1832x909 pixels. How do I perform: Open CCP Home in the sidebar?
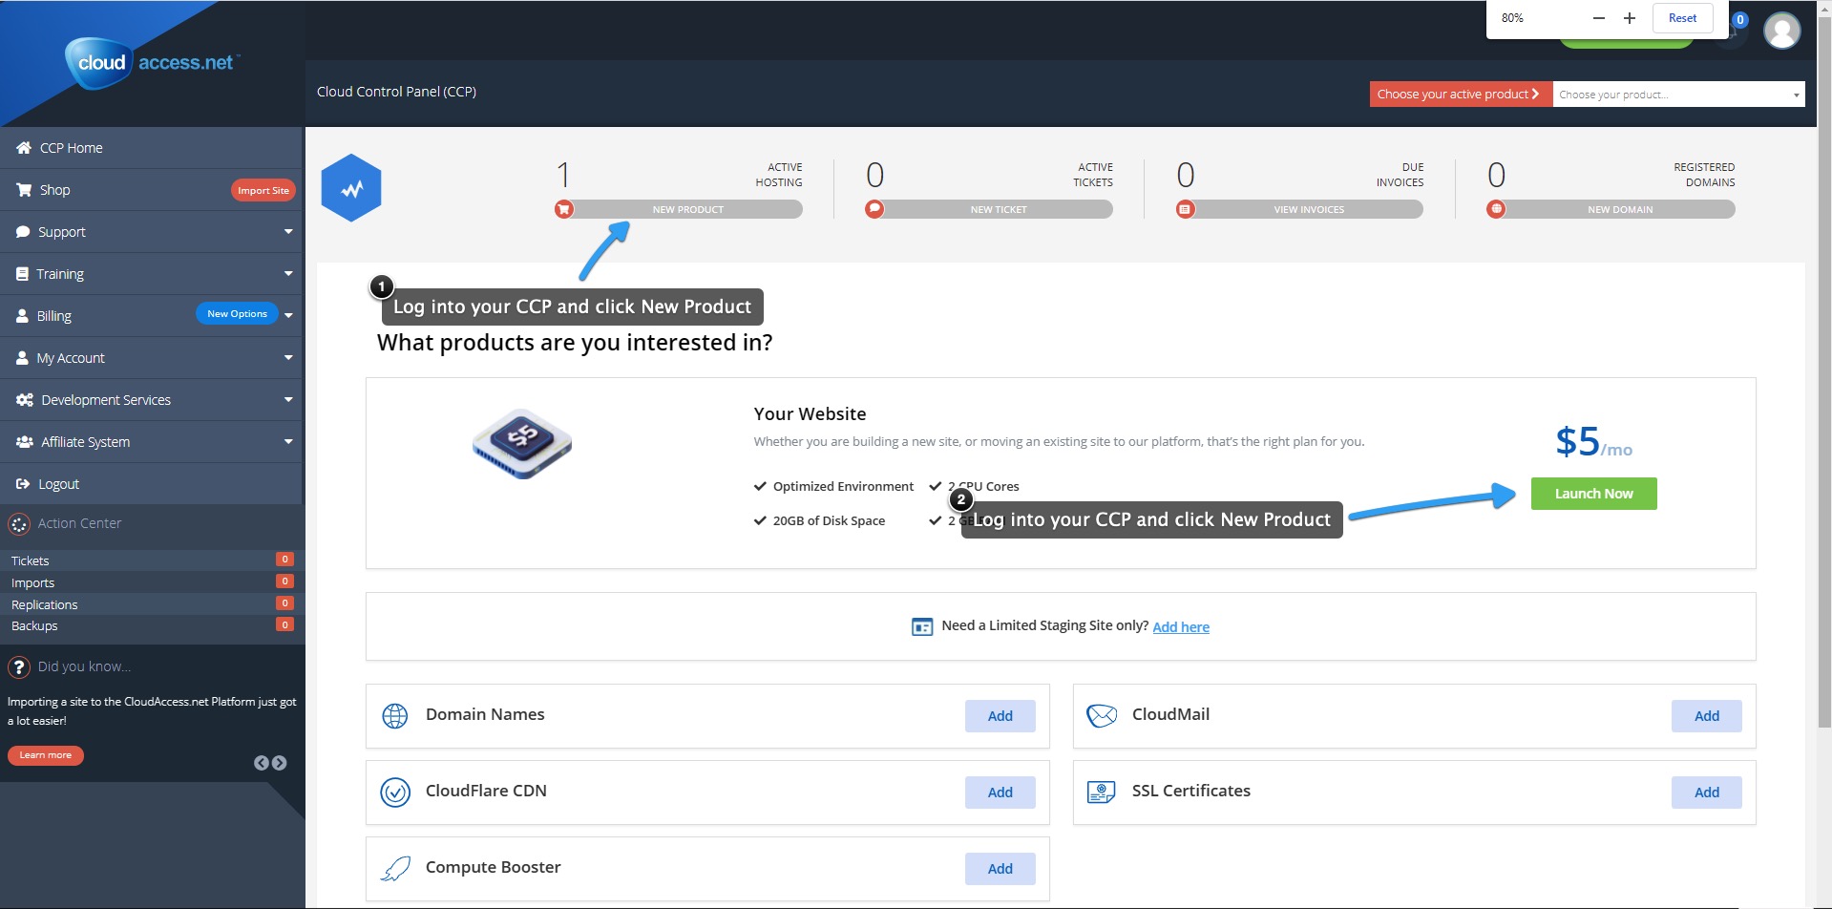click(x=151, y=148)
